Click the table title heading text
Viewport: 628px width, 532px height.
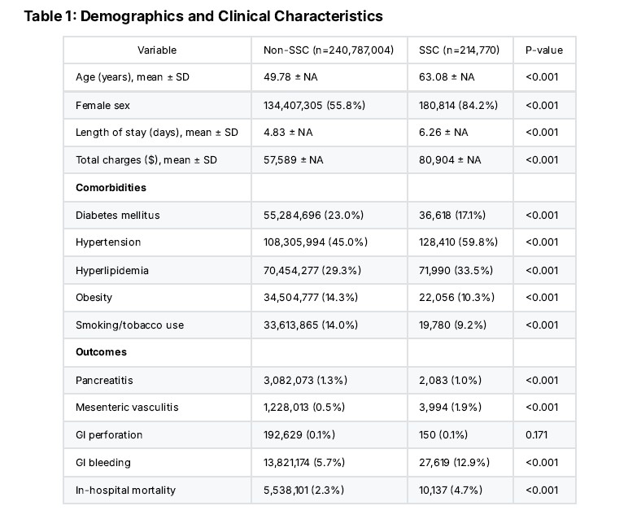(203, 16)
